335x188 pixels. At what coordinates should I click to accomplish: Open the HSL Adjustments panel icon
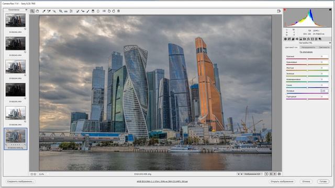tap(297, 39)
